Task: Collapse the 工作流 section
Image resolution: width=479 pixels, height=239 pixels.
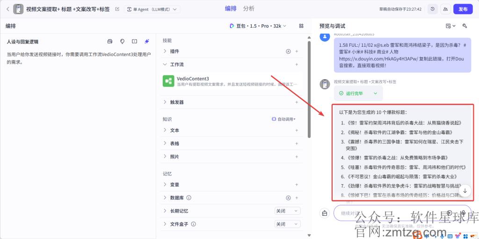Action: pos(165,65)
